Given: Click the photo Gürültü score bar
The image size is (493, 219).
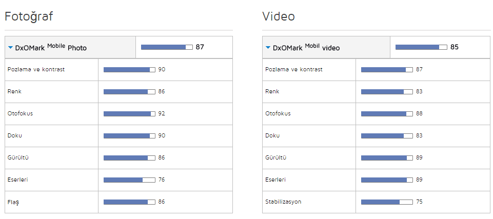Looking at the screenshot, I should click(129, 157).
